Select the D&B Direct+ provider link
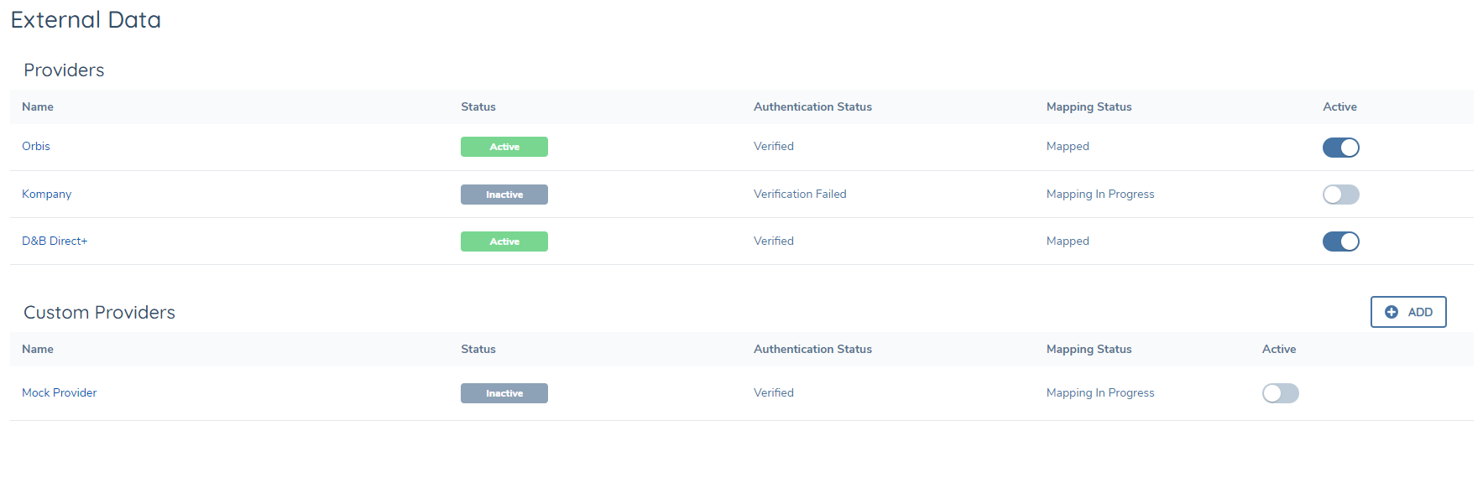Viewport: 1483px width, 488px height. click(55, 241)
